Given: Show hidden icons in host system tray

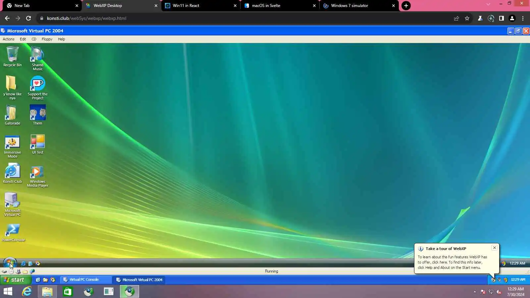Looking at the screenshot, I should click(x=475, y=292).
